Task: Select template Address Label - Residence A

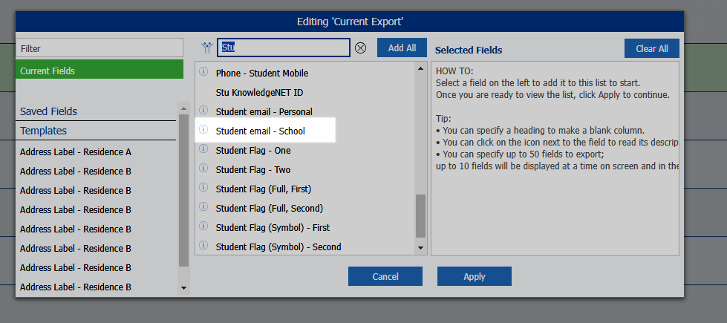Action: 76,152
